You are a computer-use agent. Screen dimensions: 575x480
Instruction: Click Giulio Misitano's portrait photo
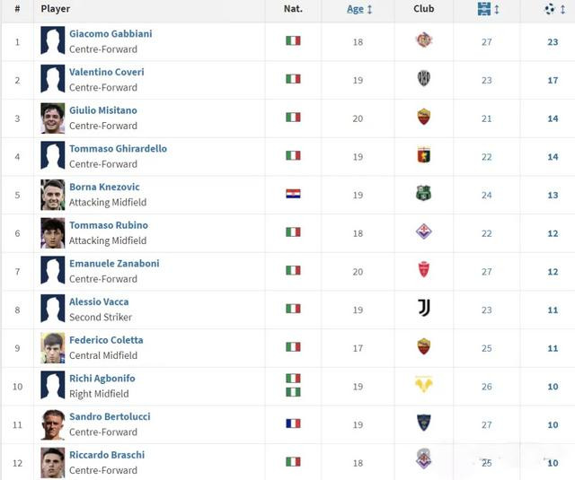click(53, 118)
